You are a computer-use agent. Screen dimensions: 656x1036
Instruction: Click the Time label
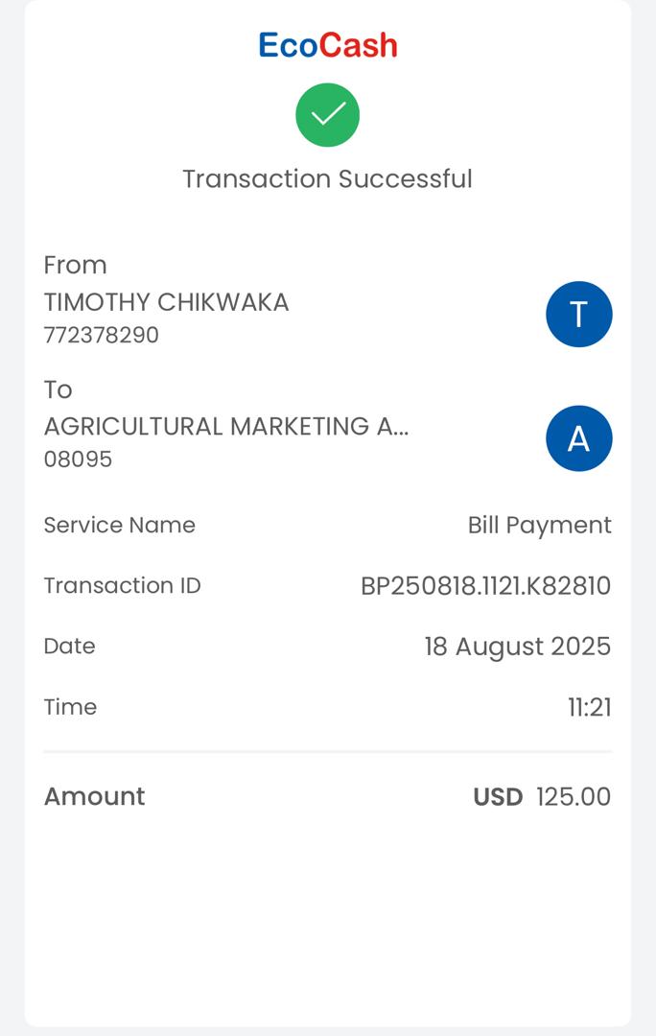click(x=70, y=707)
